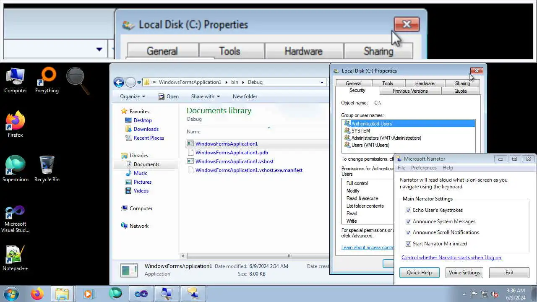Open the Share with dropdown

point(205,96)
